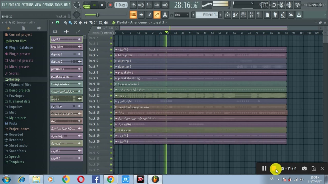Toggle the STRETCH checkbox

point(112,33)
